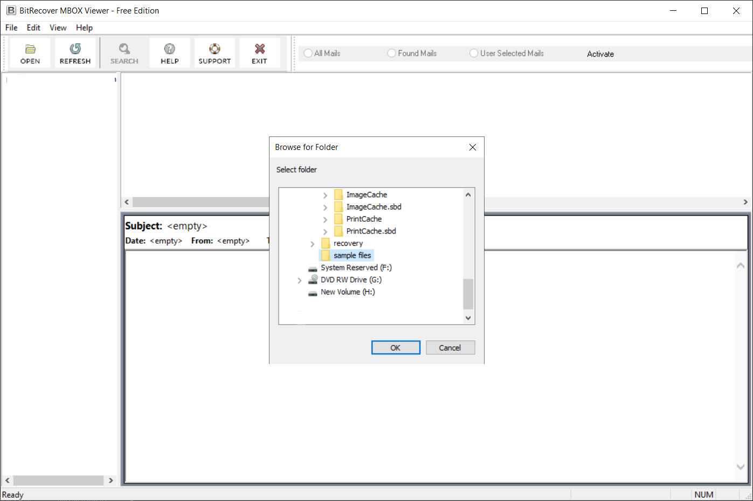Click the PrintCache folder icon
Image resolution: width=753 pixels, height=501 pixels.
coord(338,219)
